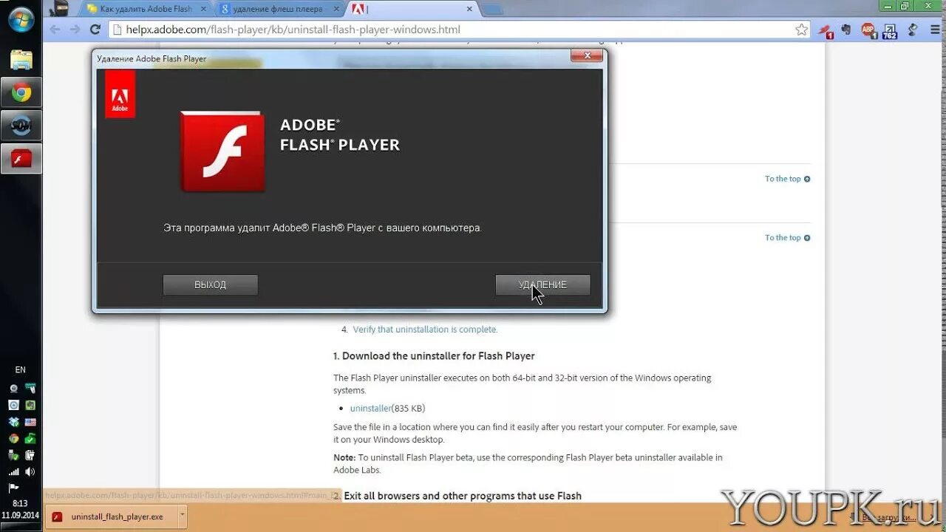The image size is (946, 532).
Task: Click the Chrome ninja profile avatar
Action: coord(61,9)
